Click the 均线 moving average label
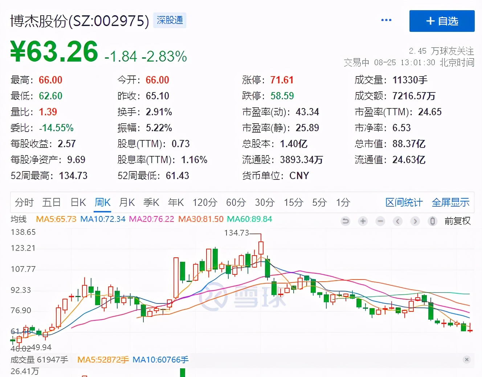482x377 pixels. click(19, 219)
